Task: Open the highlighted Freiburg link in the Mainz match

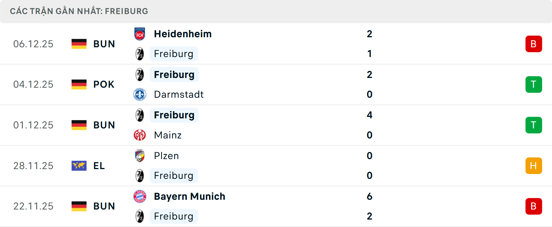Action: click(x=174, y=115)
